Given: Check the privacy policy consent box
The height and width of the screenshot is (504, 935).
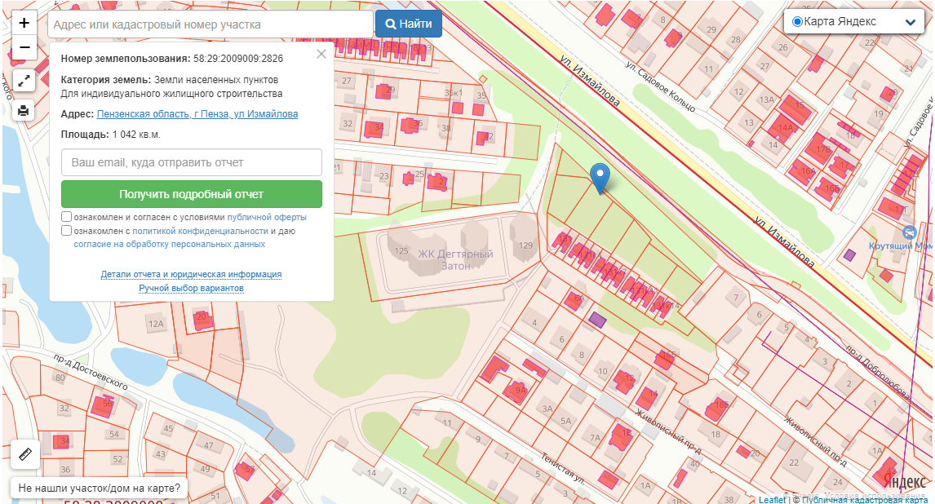Looking at the screenshot, I should (67, 231).
